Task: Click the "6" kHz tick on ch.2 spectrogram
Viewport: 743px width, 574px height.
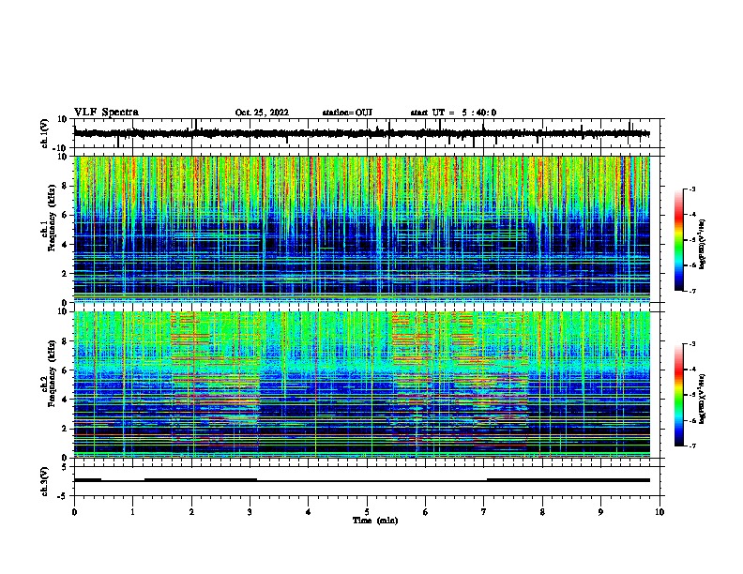Action: click(x=65, y=370)
